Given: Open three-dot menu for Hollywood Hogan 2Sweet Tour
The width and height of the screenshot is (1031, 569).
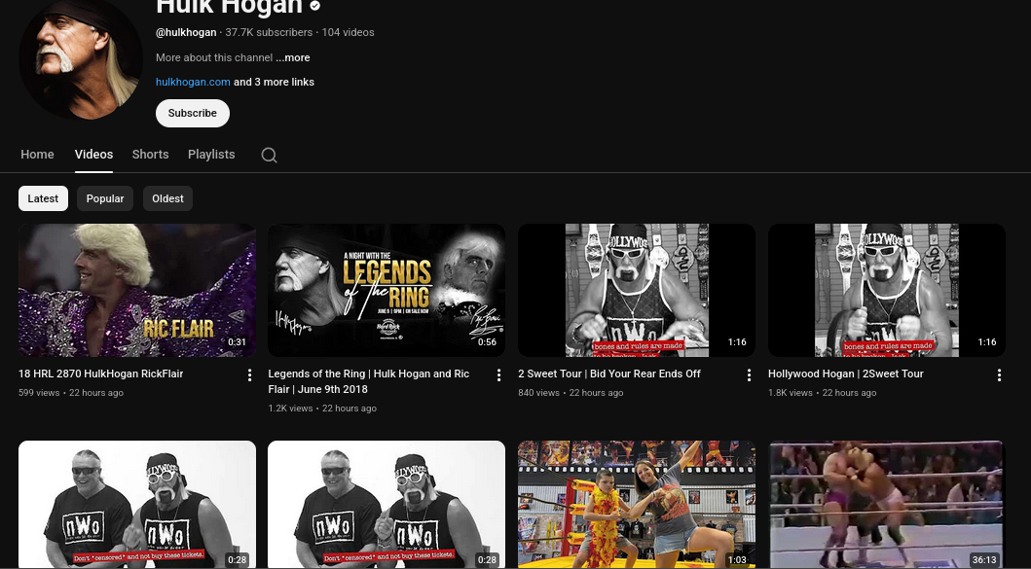Looking at the screenshot, I should (999, 375).
